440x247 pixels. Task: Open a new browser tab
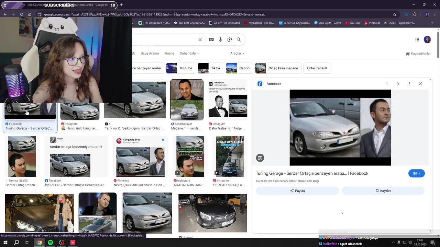[x=121, y=5]
